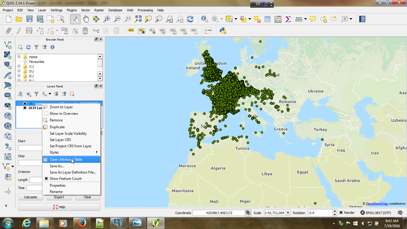Screen dimensions: 407x229
Task: Click Add SpatiaLite Layer feather icon
Action: click(8, 75)
